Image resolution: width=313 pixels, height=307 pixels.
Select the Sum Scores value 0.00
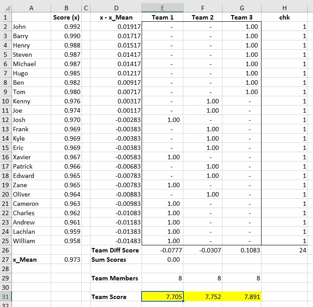[x=162, y=260]
